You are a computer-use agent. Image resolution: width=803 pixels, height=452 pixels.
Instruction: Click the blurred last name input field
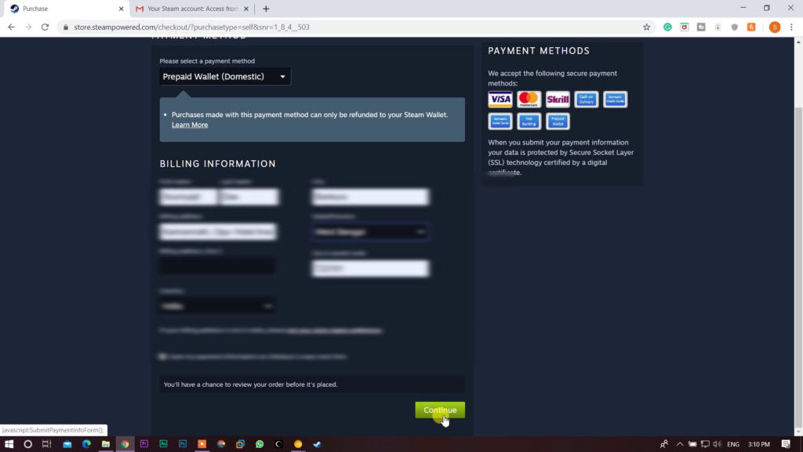(249, 197)
